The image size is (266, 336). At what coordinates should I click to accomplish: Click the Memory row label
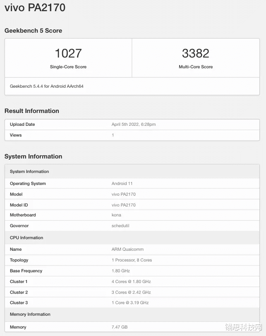[x=18, y=327]
